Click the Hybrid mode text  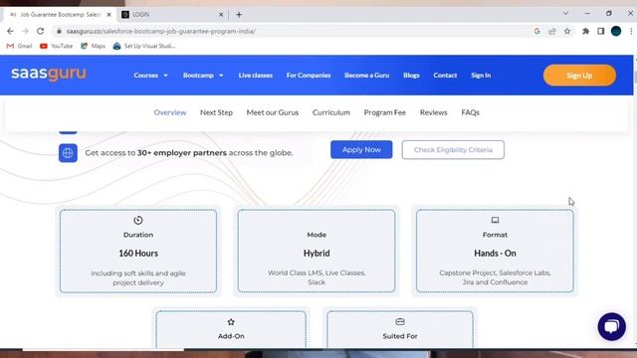coord(317,254)
